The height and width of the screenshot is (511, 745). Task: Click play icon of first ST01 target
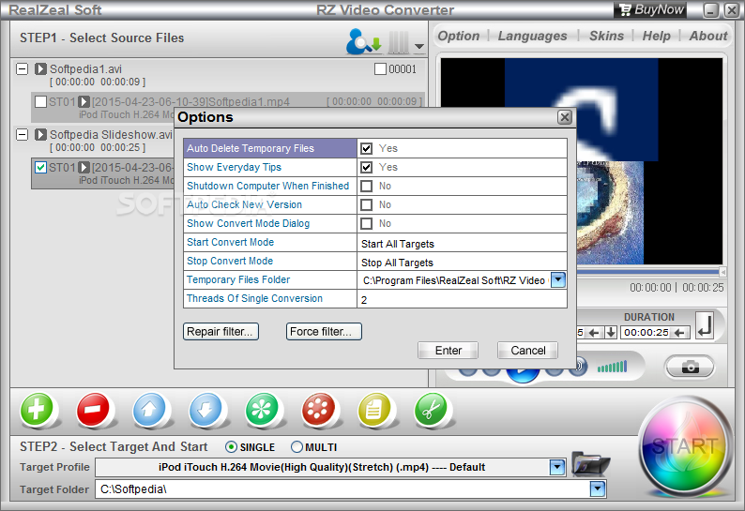(x=84, y=101)
